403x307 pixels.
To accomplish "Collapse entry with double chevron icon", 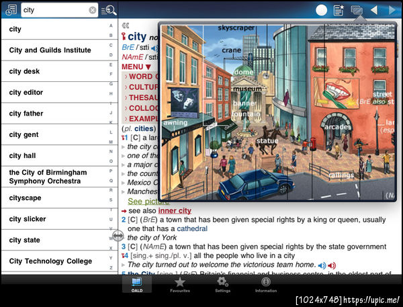I will click(126, 26).
